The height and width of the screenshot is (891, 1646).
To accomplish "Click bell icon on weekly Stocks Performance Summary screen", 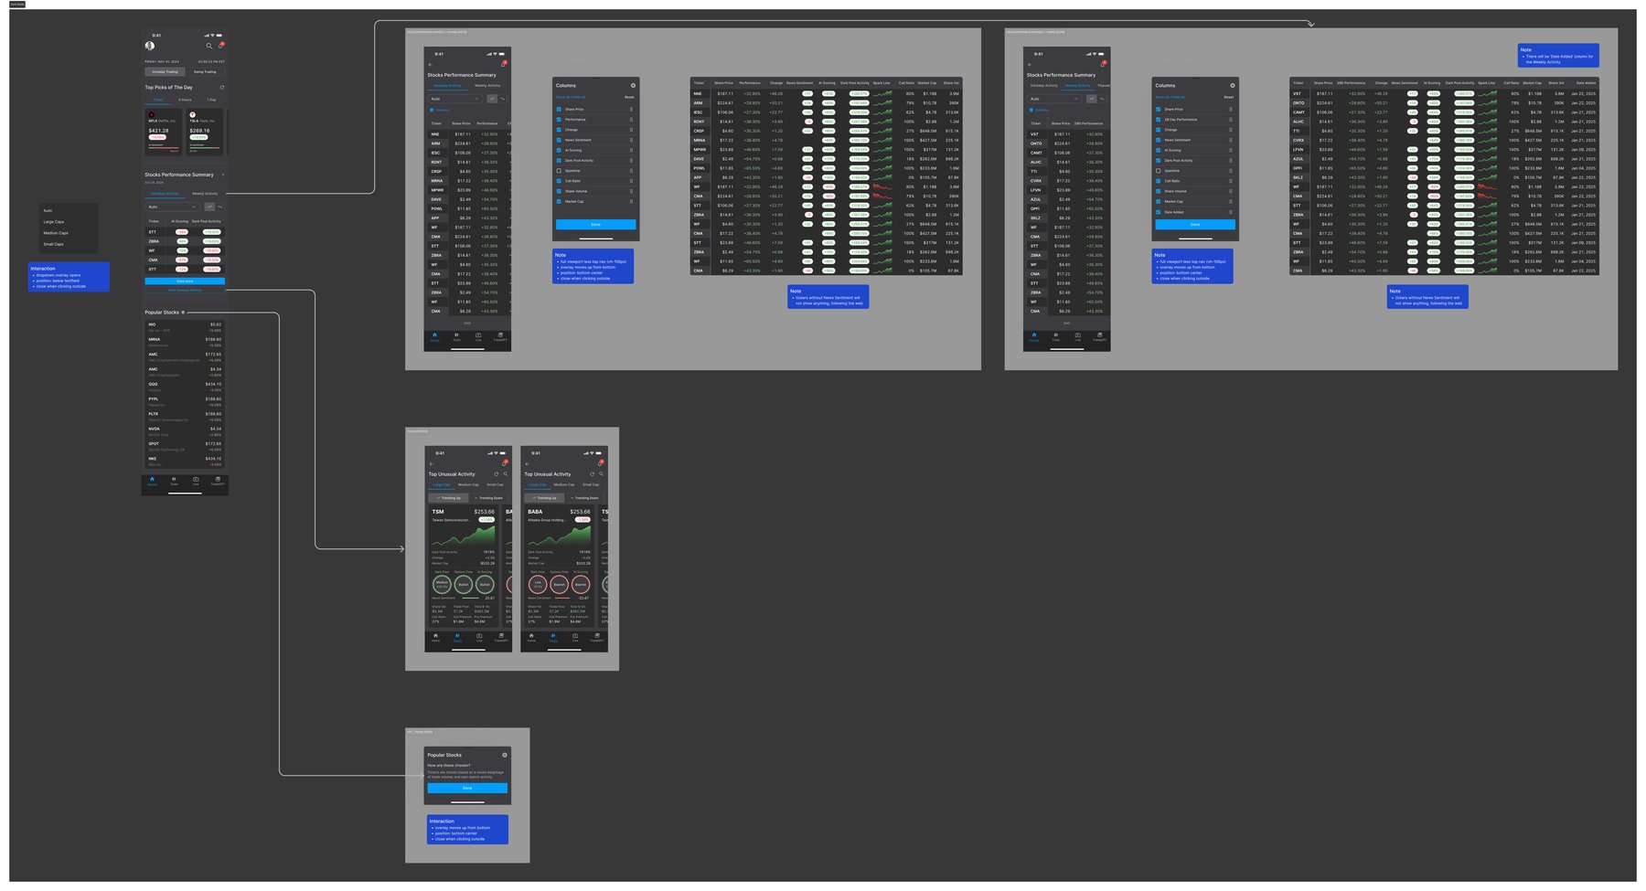I will tap(1103, 63).
